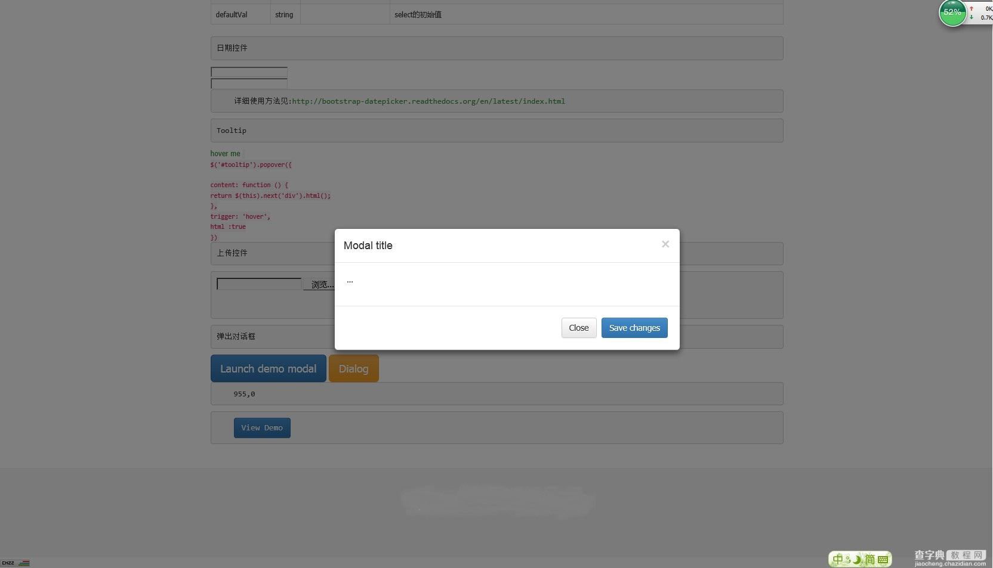Screen dimensions: 993x568
Task: Select the 'Modal title' heading text
Action: point(368,246)
